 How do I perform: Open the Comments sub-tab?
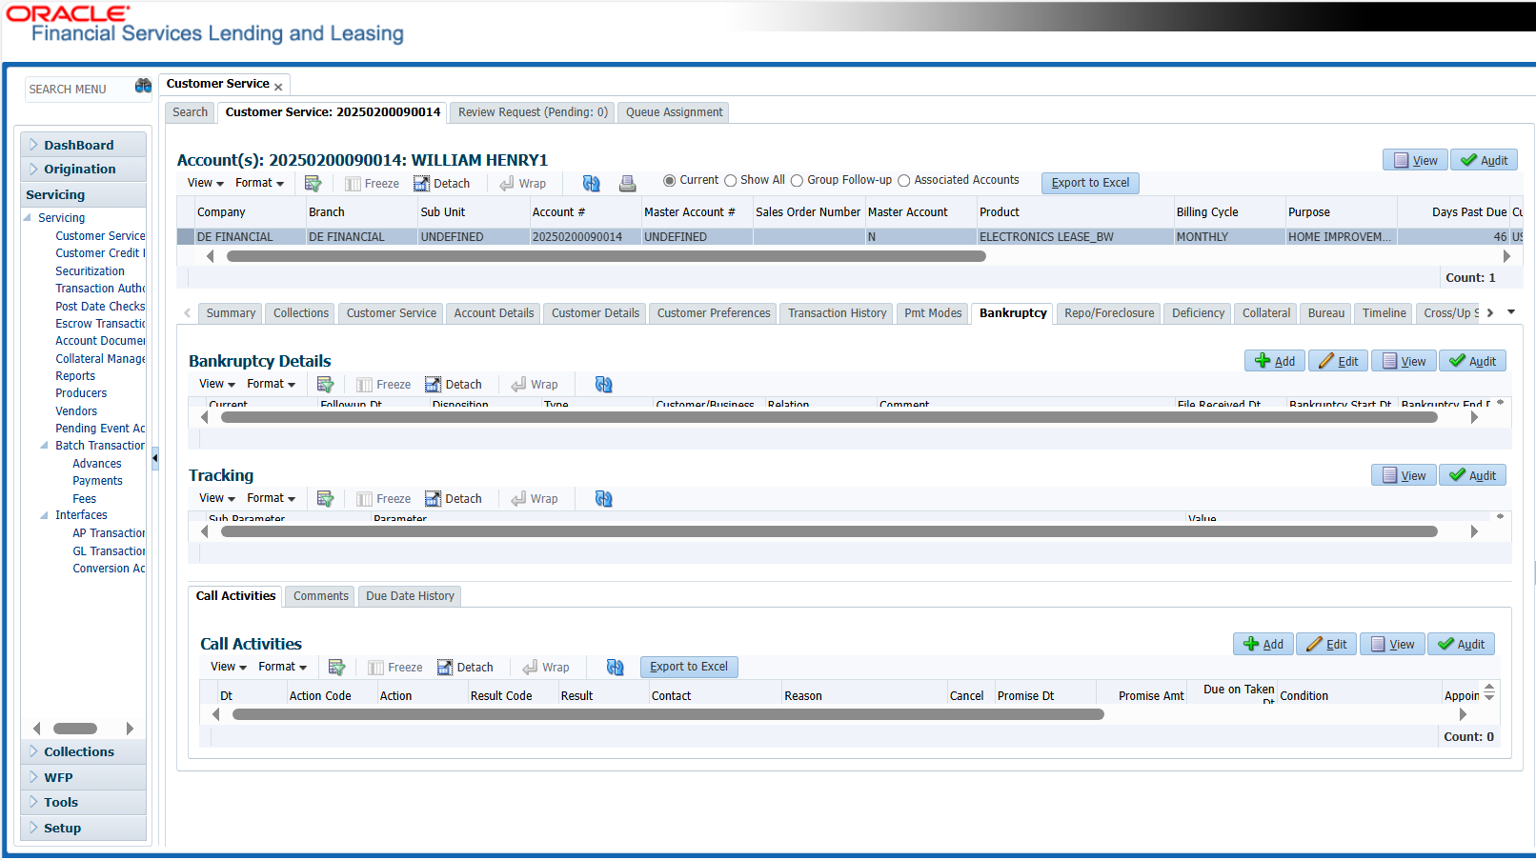tap(321, 596)
